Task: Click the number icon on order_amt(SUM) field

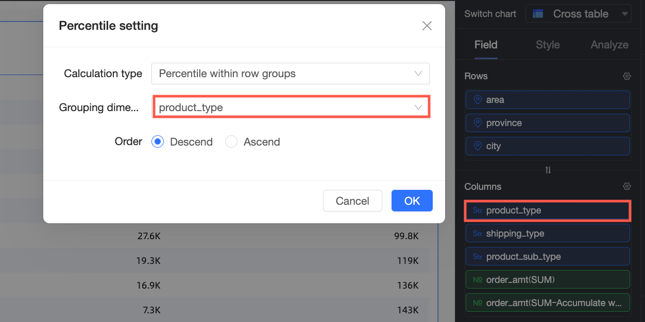Action: click(477, 280)
